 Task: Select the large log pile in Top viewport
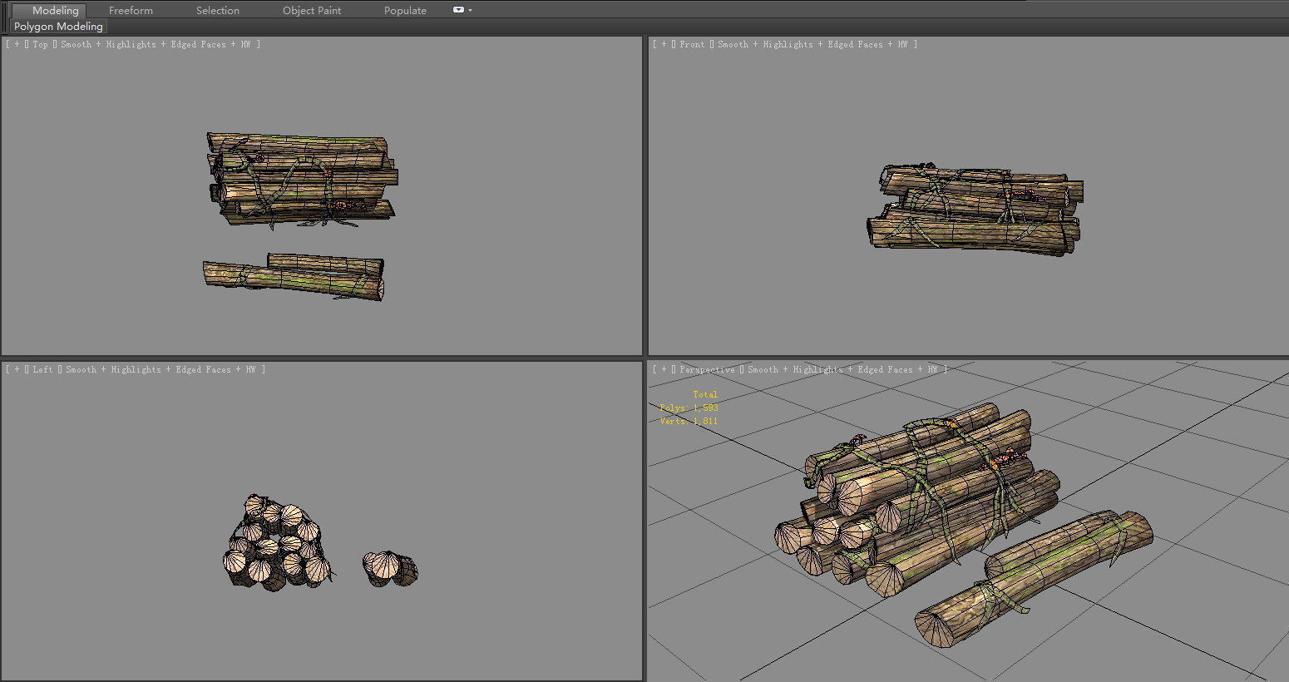click(x=301, y=180)
